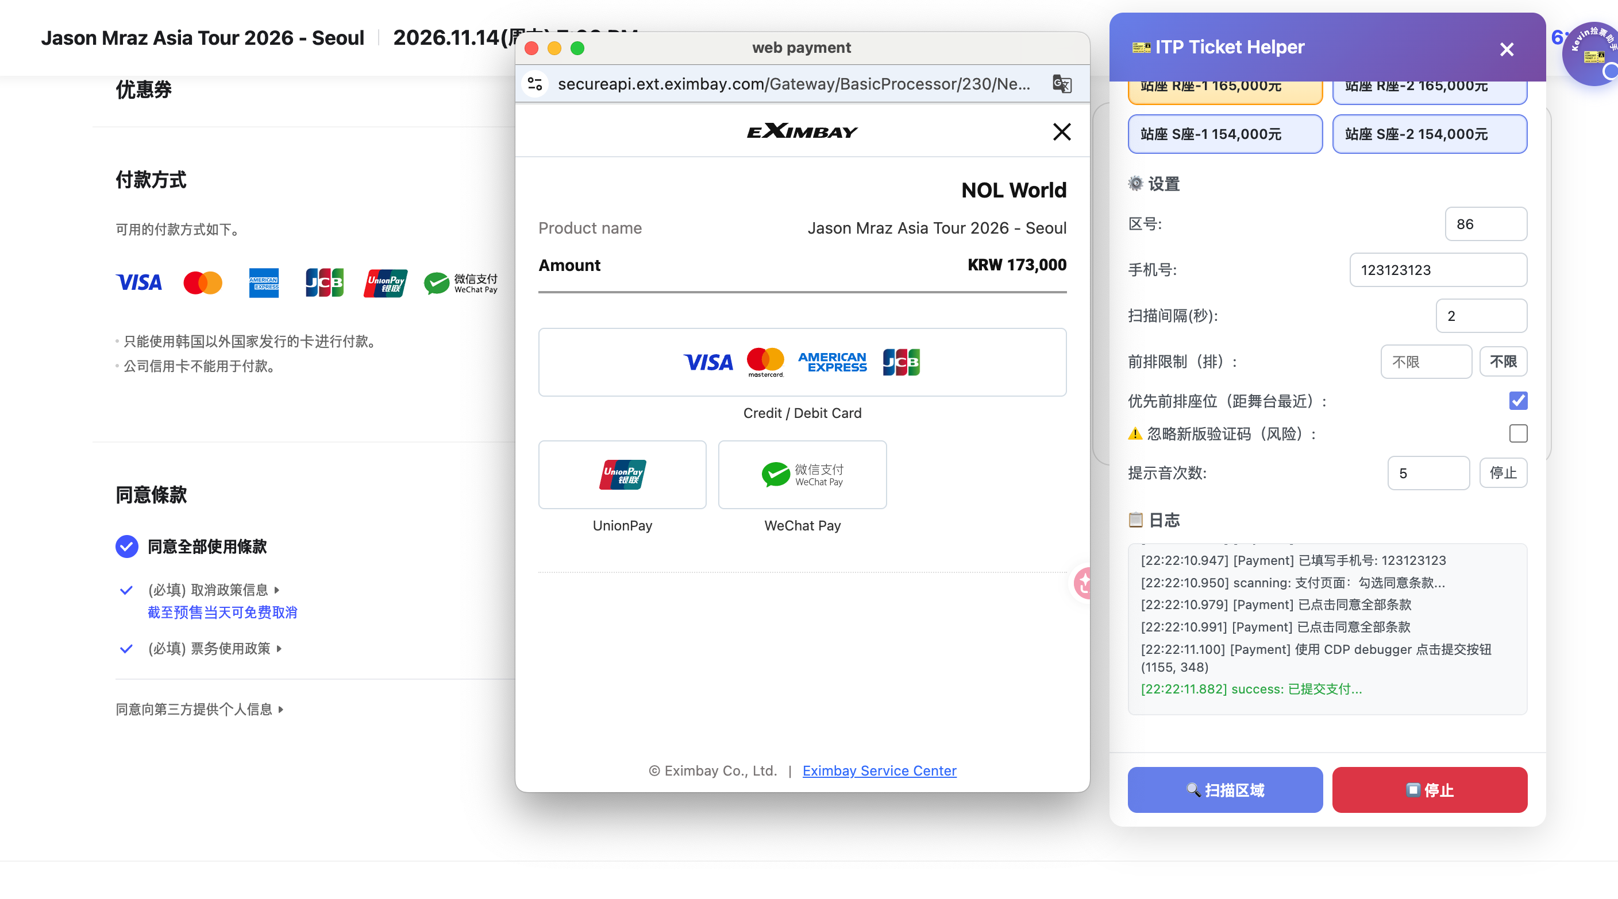The height and width of the screenshot is (899, 1618).
Task: Select the 站座 S座-1 154,000元 ticket option
Action: coord(1225,134)
